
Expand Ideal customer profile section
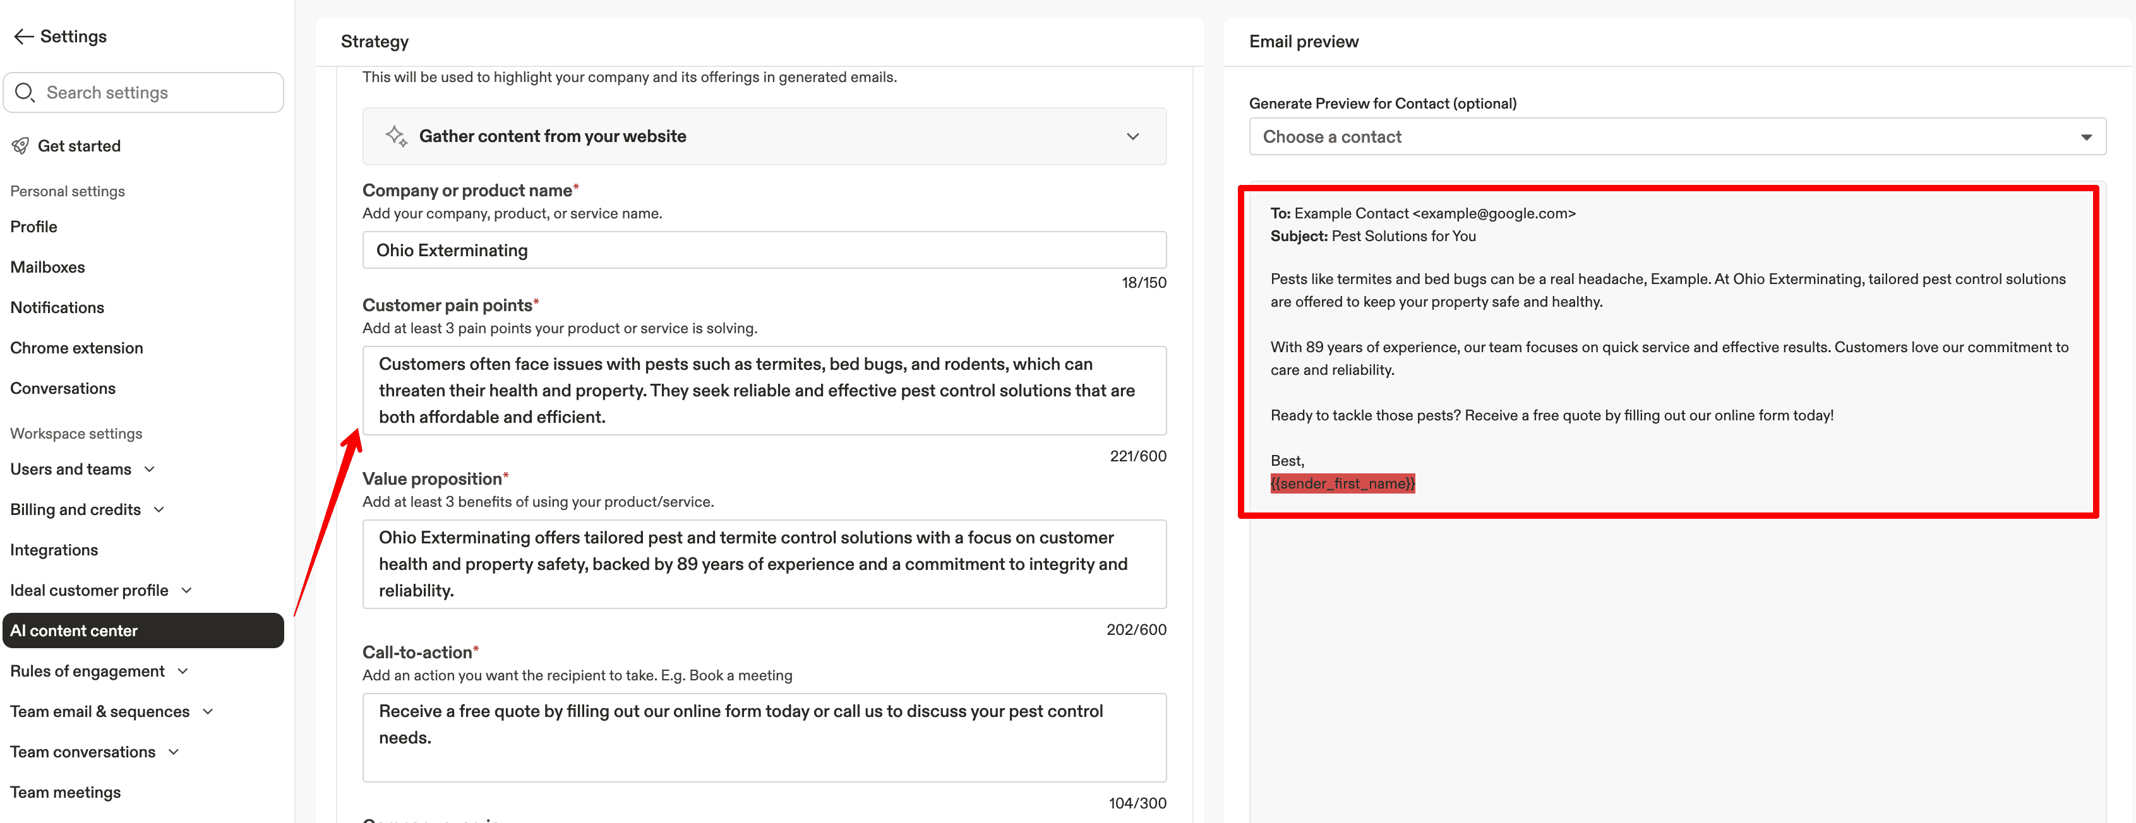pyautogui.click(x=186, y=590)
